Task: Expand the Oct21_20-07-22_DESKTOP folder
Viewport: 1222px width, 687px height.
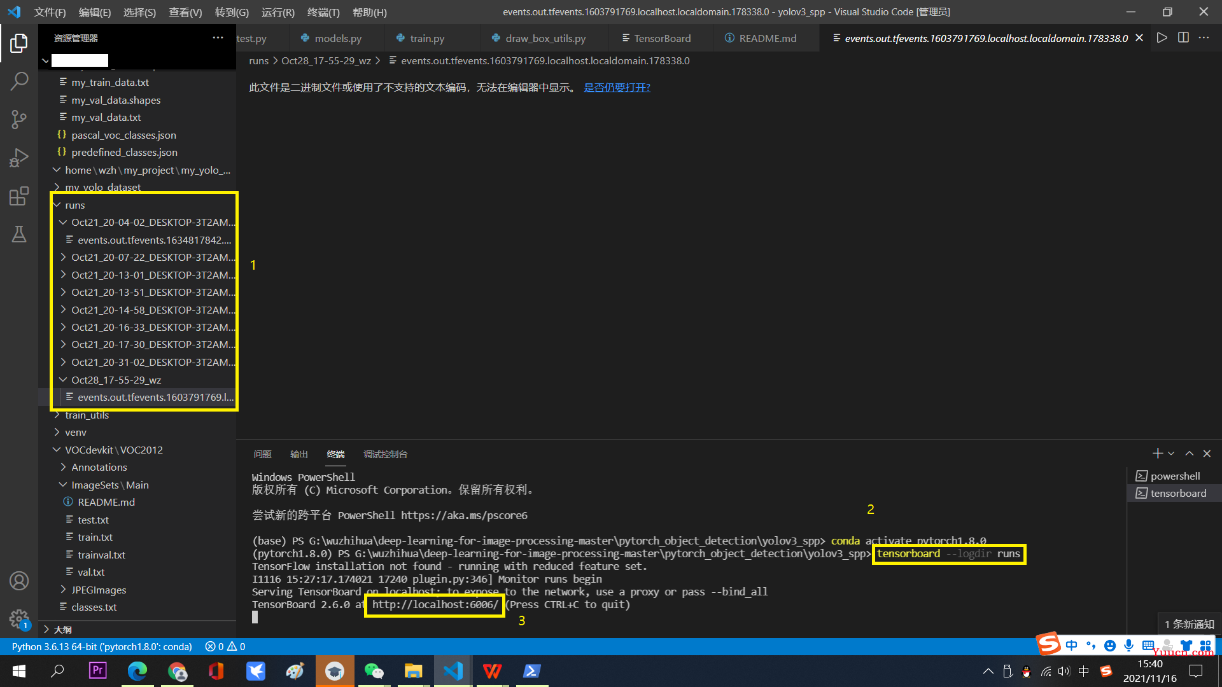Action: [x=63, y=257]
